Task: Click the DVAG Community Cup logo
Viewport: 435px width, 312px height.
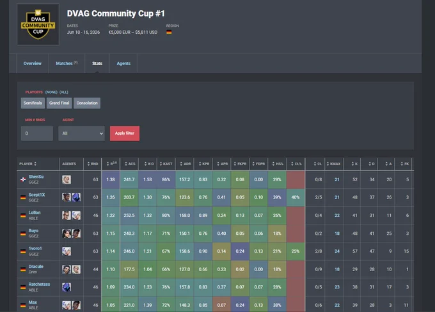Action: 38,25
